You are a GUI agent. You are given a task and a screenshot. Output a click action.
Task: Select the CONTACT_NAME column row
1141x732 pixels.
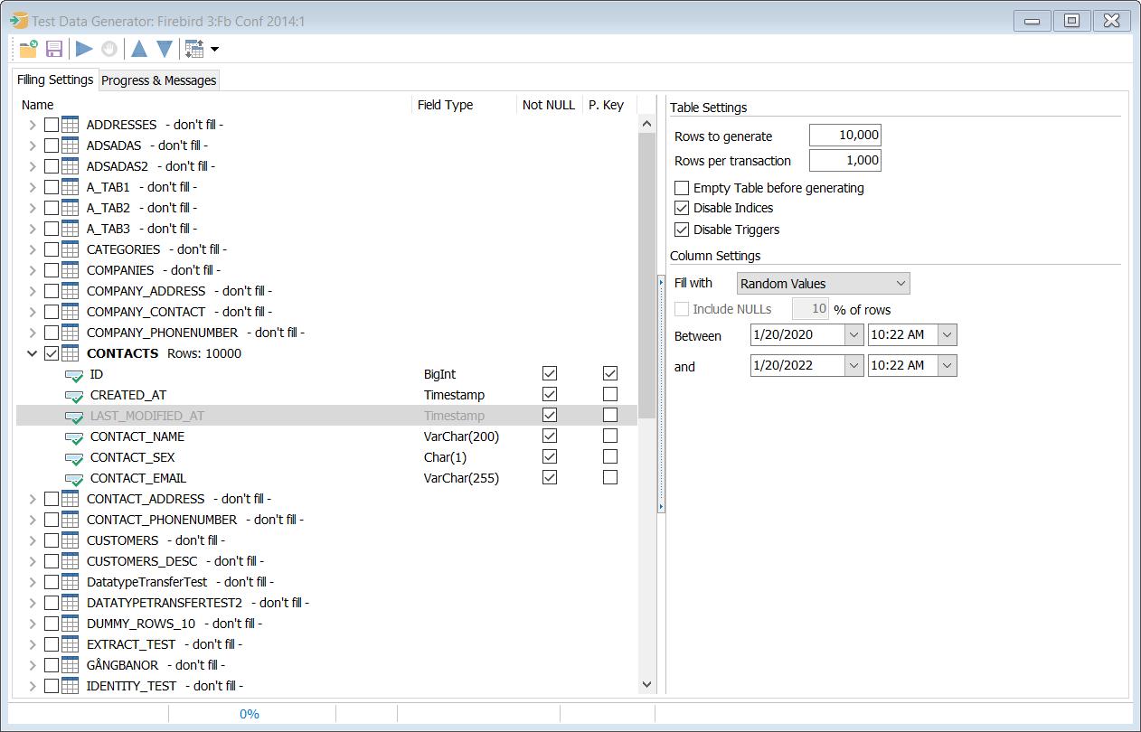pos(137,436)
